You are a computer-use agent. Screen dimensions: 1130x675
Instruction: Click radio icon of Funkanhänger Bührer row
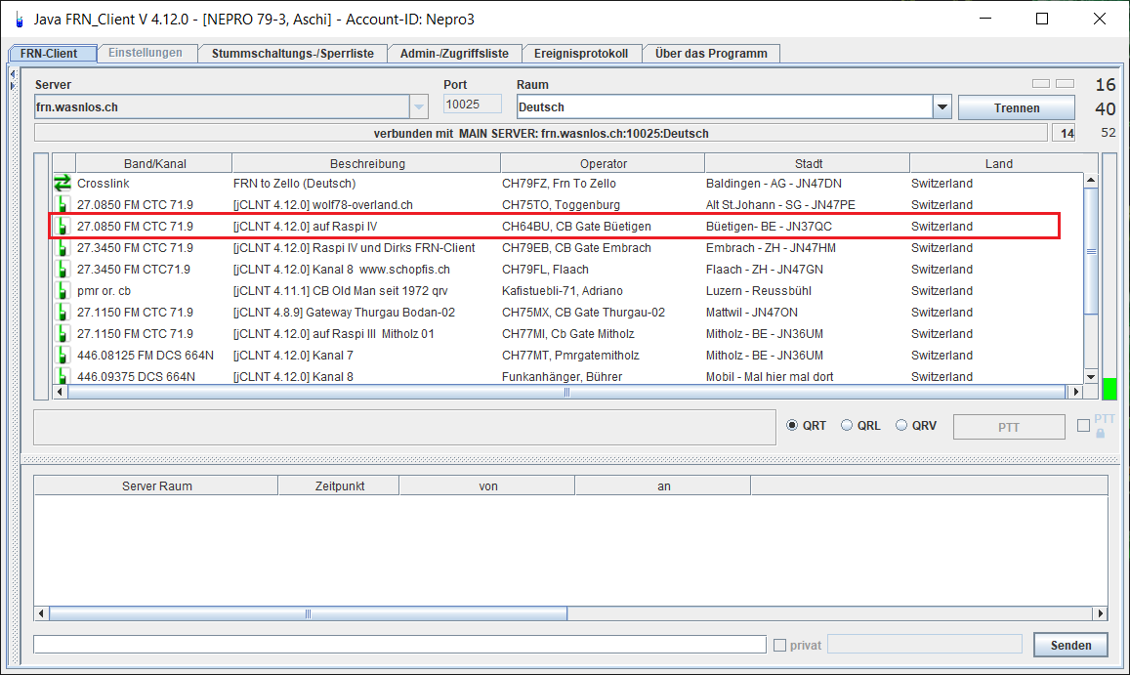(63, 376)
